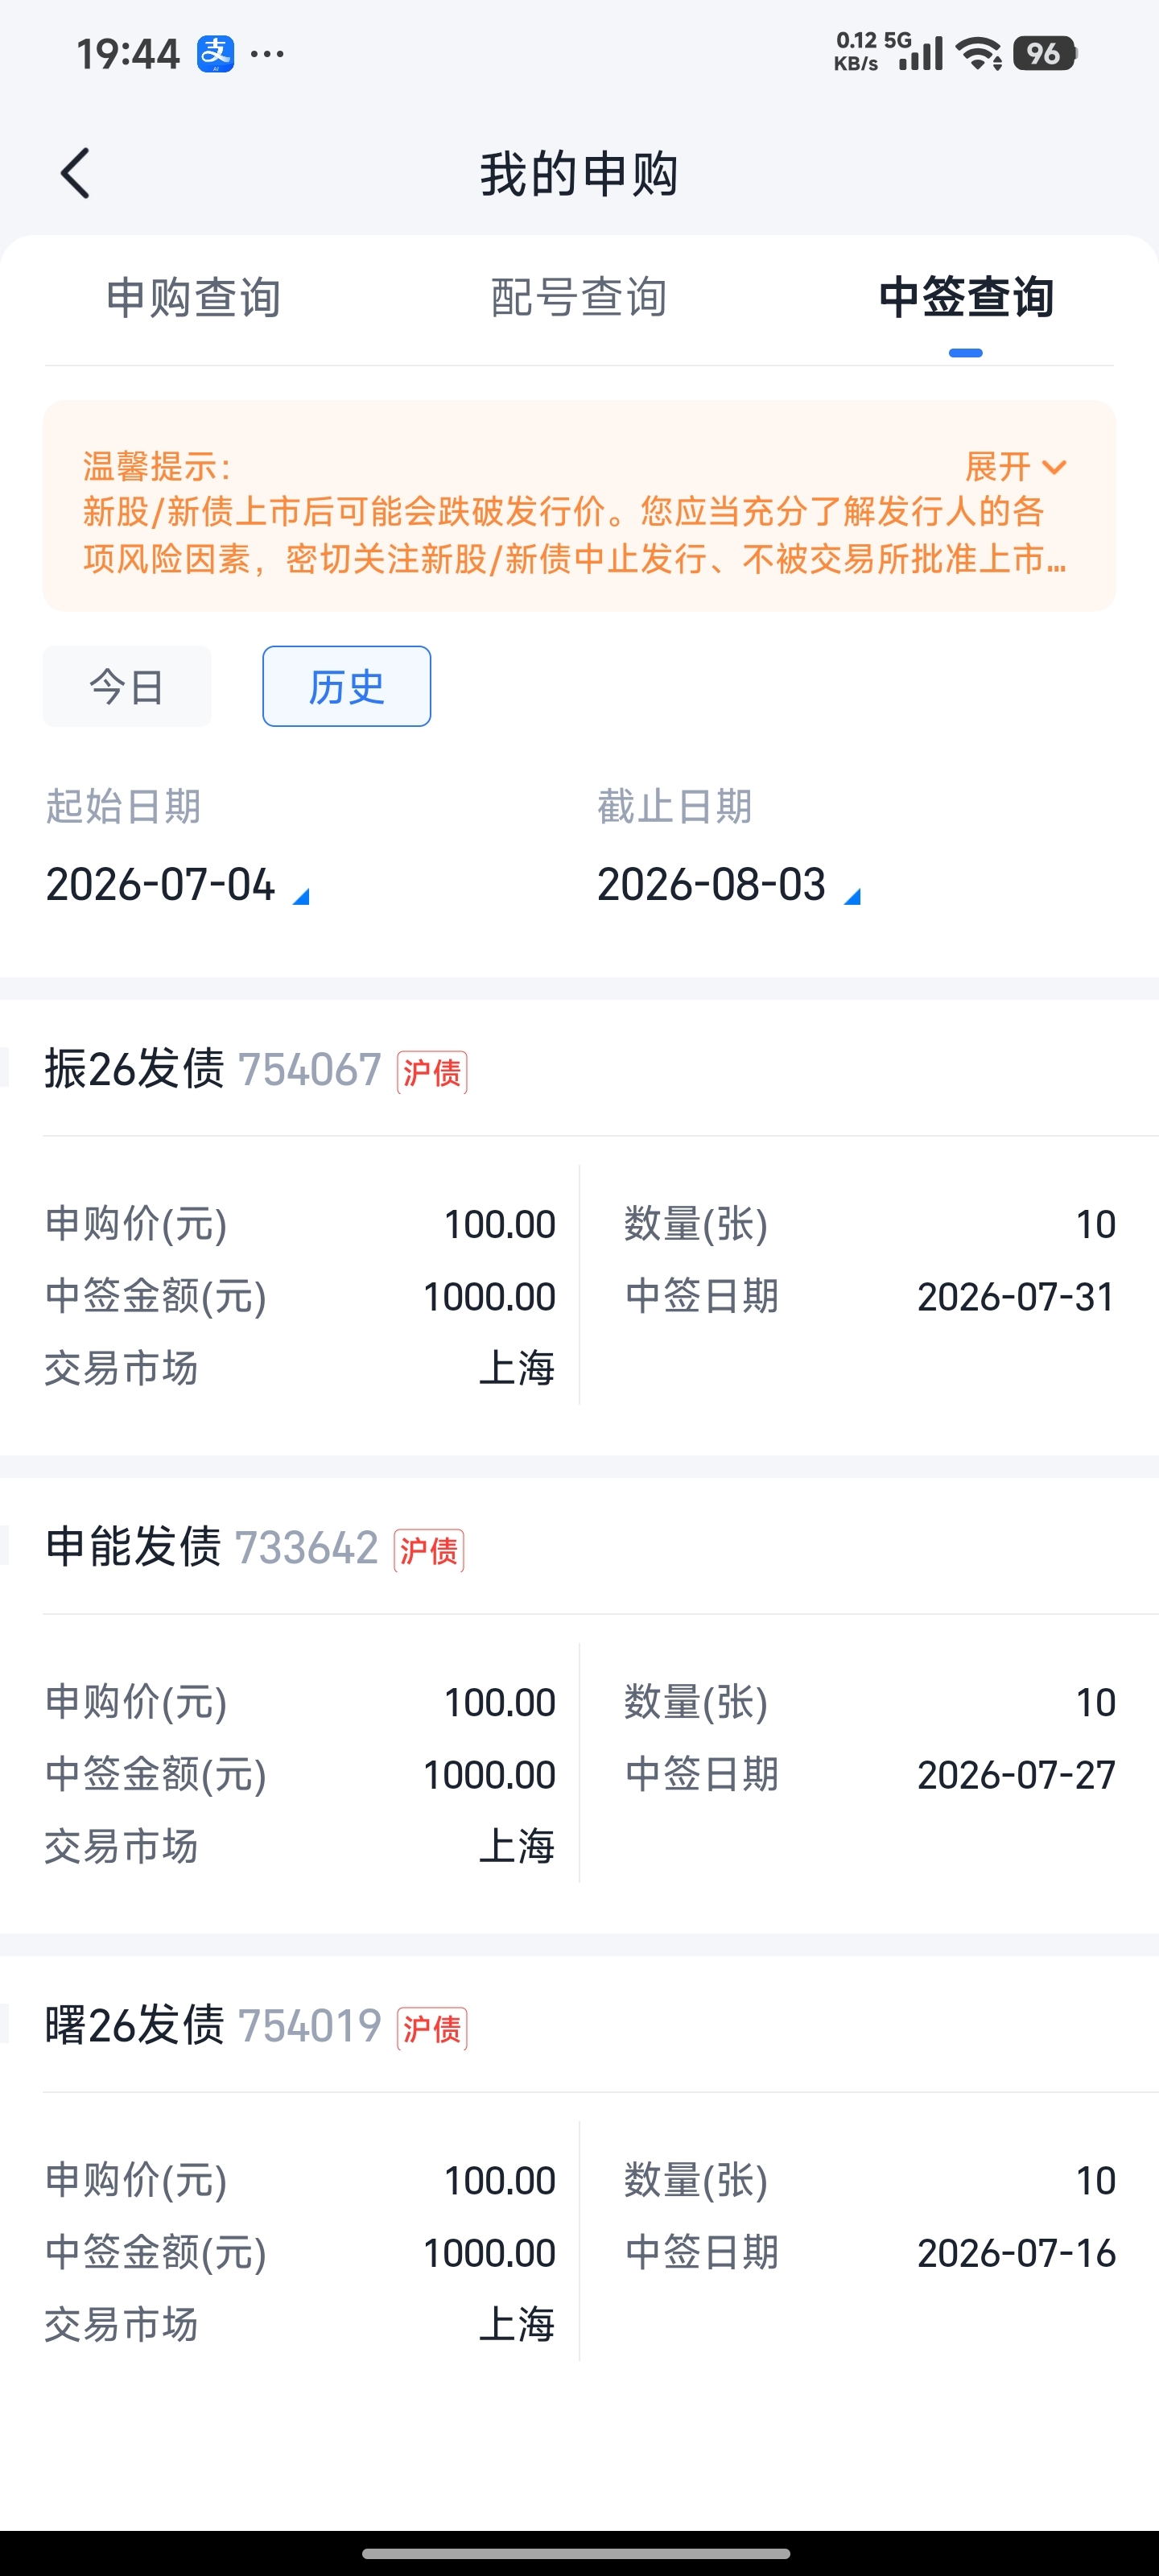
Task: Tap the battery indicator icon
Action: (1044, 54)
